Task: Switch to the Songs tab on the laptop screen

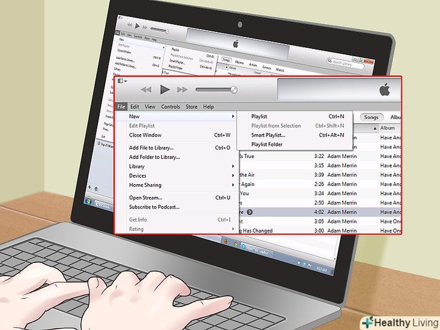Action: pyautogui.click(x=226, y=60)
